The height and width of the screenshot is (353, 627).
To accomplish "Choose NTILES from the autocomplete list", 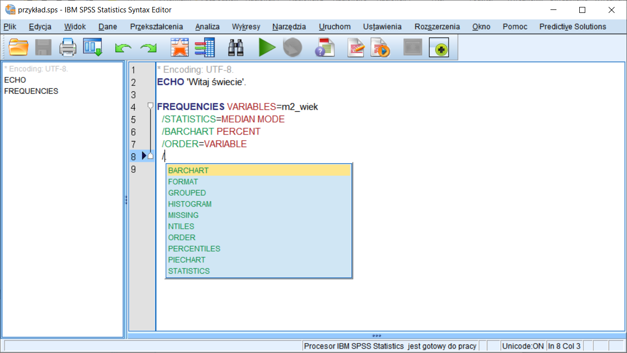I will [259, 226].
